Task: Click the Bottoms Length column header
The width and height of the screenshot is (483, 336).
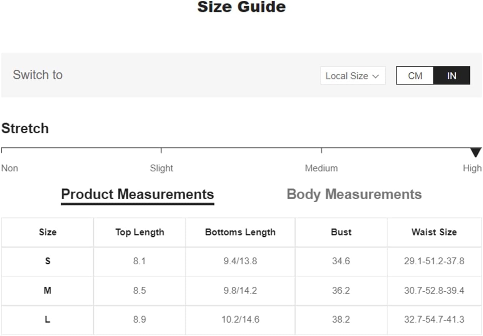Action: (x=240, y=232)
